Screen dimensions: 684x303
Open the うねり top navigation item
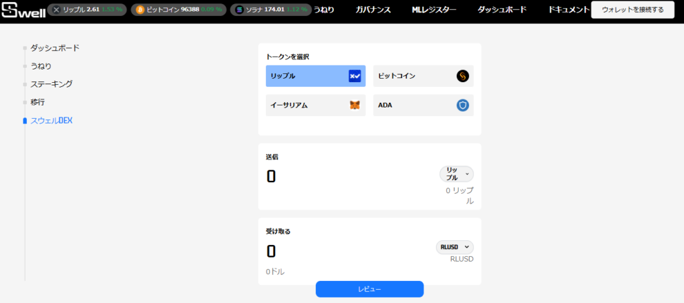[x=324, y=9]
